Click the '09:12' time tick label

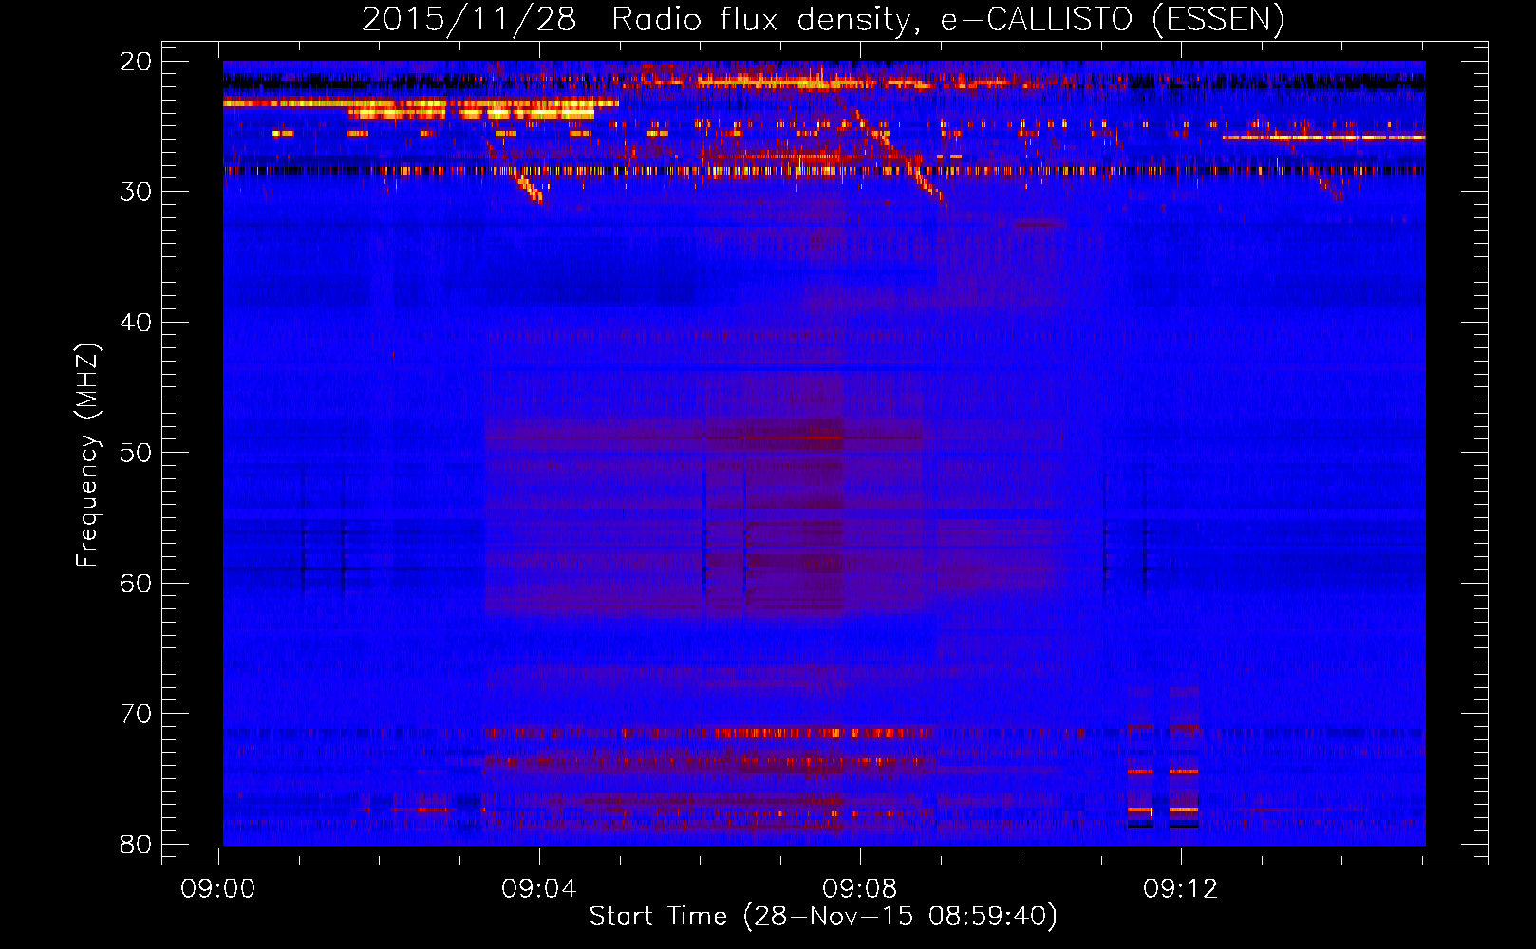pos(1181,889)
